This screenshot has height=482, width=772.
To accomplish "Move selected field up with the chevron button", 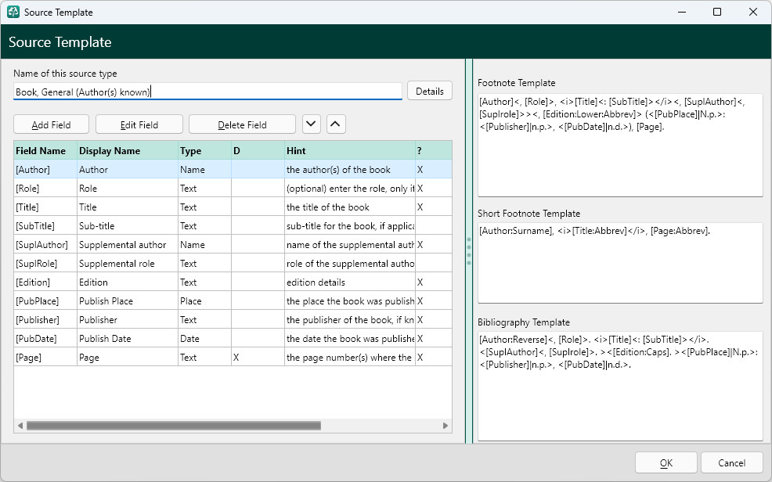I will [335, 124].
